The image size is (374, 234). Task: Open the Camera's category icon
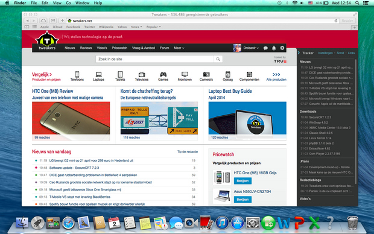(x=206, y=74)
